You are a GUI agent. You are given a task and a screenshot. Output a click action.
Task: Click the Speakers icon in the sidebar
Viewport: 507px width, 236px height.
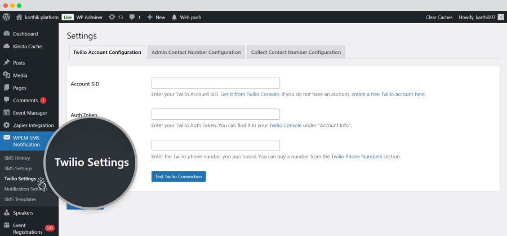tap(6, 213)
